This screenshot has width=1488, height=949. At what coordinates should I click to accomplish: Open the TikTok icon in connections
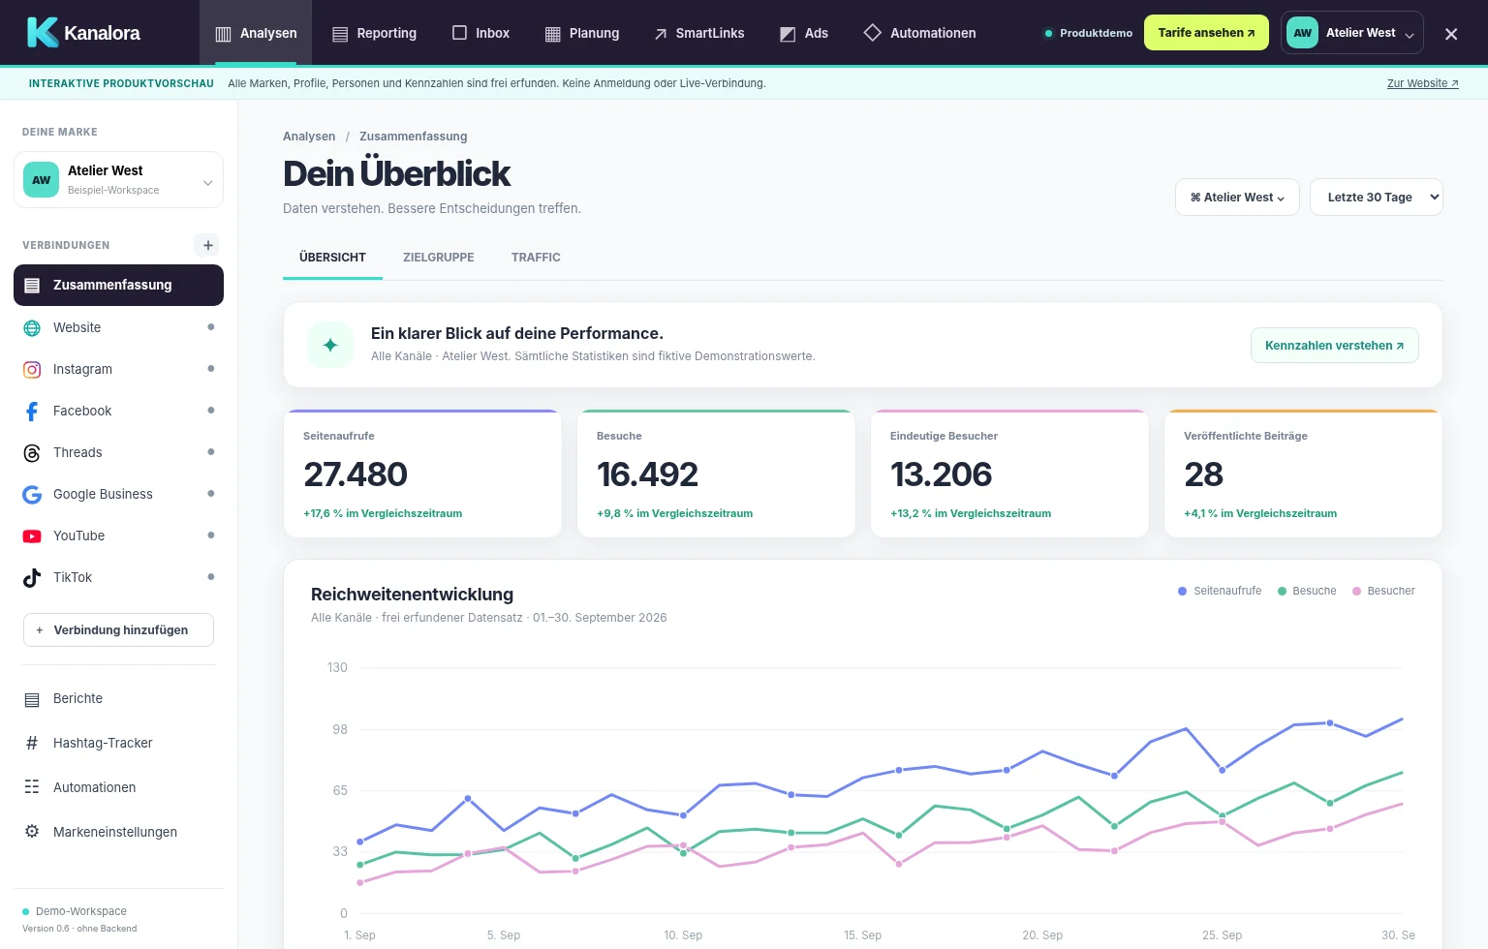coord(32,578)
